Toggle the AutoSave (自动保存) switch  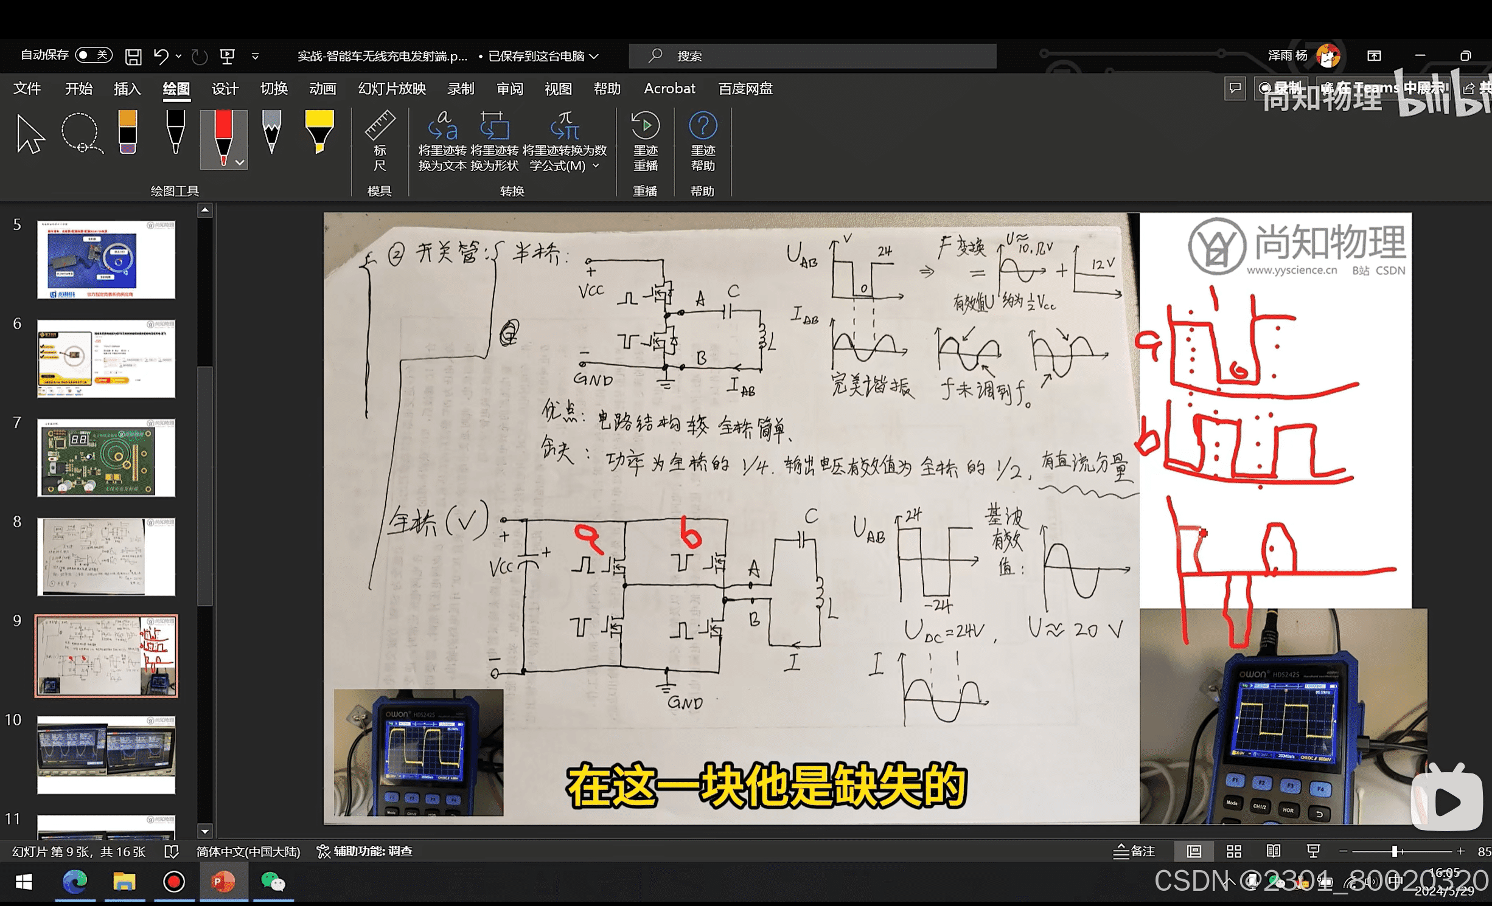93,55
